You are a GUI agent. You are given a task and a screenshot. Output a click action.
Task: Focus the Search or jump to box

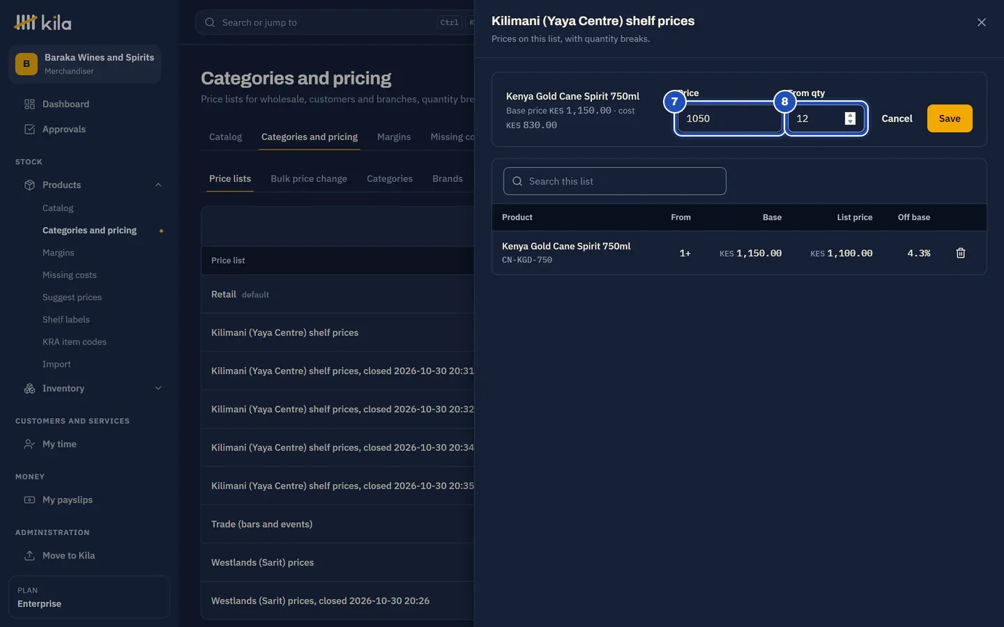click(335, 22)
